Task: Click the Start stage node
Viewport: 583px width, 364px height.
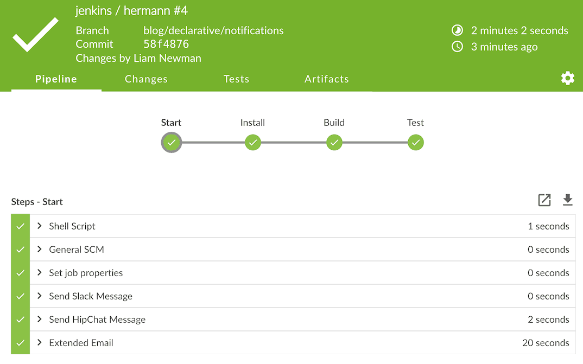Action: (x=172, y=142)
